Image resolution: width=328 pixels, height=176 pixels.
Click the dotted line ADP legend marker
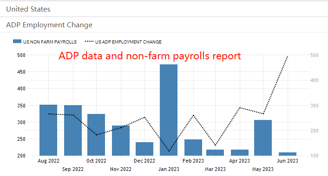coord(89,41)
